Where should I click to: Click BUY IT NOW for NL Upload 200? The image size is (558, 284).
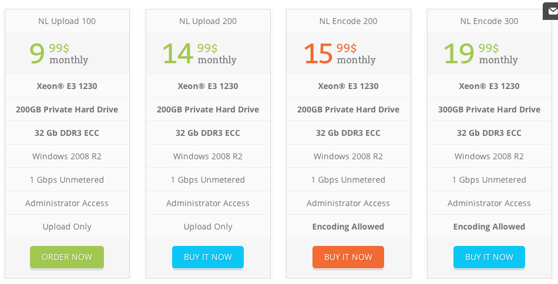pos(208,257)
